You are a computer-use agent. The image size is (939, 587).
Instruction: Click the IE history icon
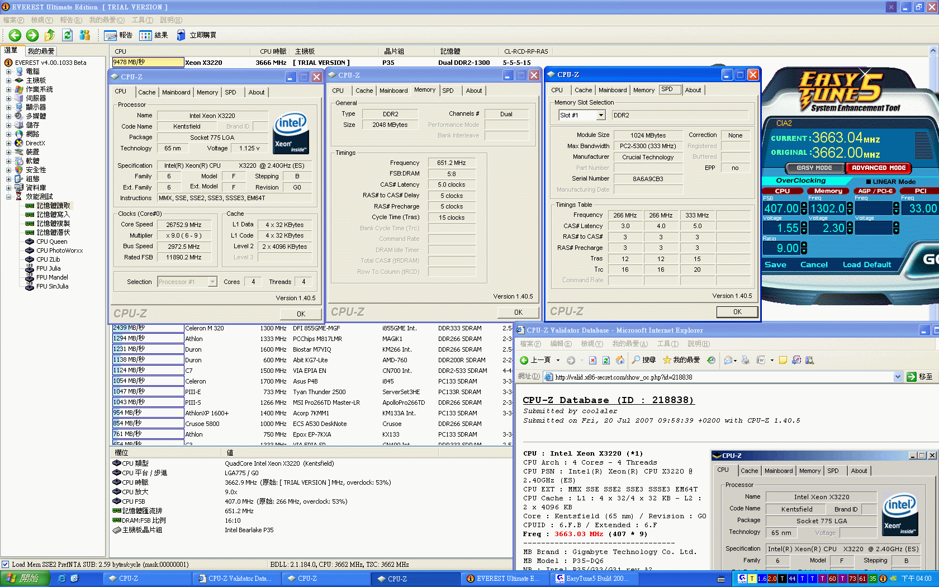point(711,360)
